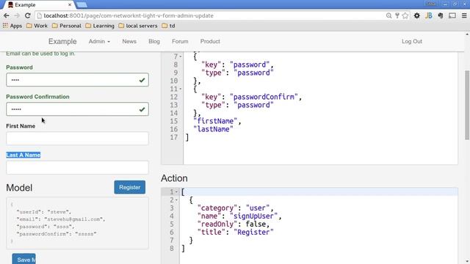The width and height of the screenshot is (470, 264).
Task: Collapse Action editor fold arrow at line 1
Action: 176,192
